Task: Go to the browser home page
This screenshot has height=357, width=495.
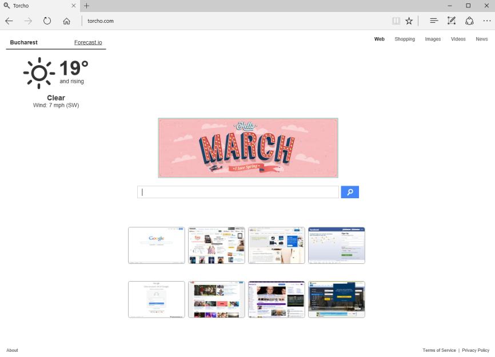Action: 66,21
